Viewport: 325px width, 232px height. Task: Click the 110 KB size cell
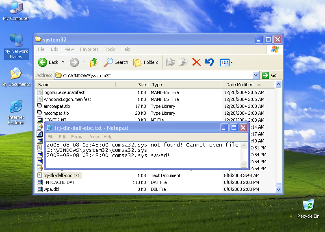[x=139, y=182]
